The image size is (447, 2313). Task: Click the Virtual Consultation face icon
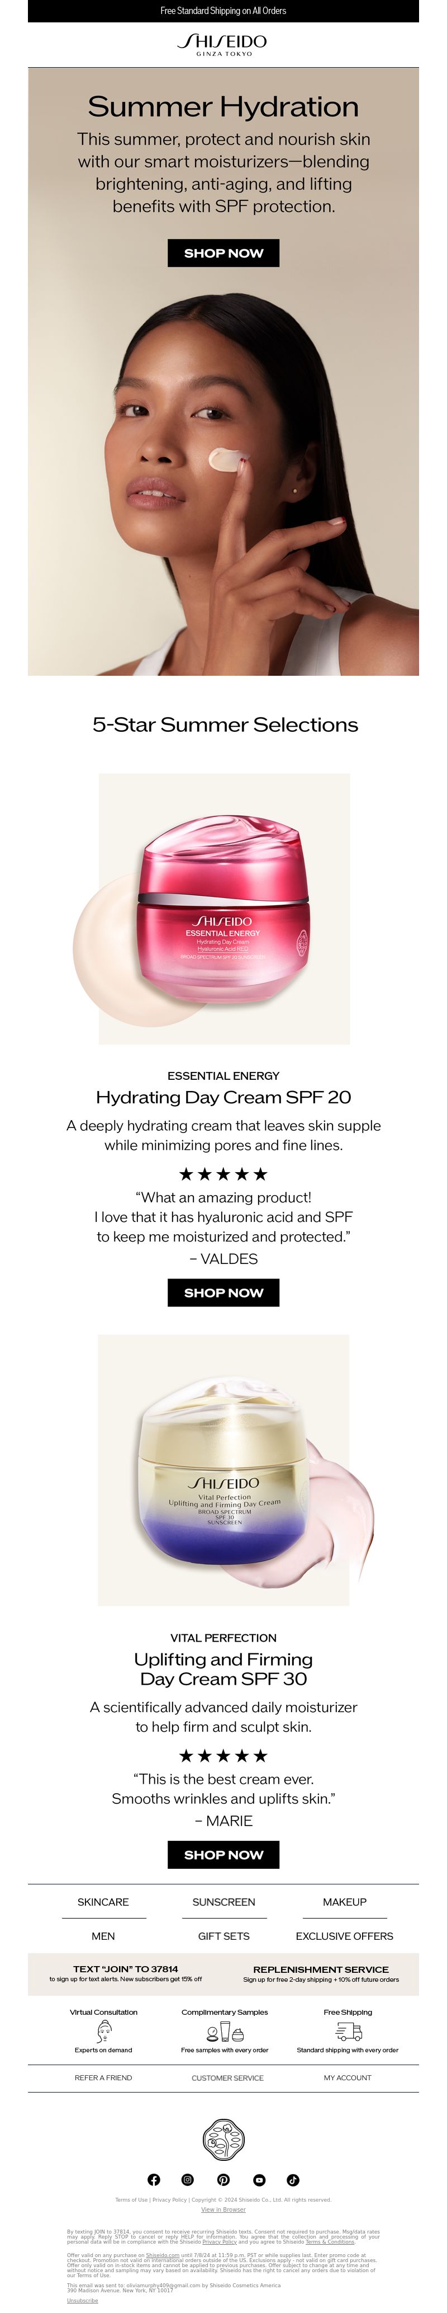tap(103, 2031)
